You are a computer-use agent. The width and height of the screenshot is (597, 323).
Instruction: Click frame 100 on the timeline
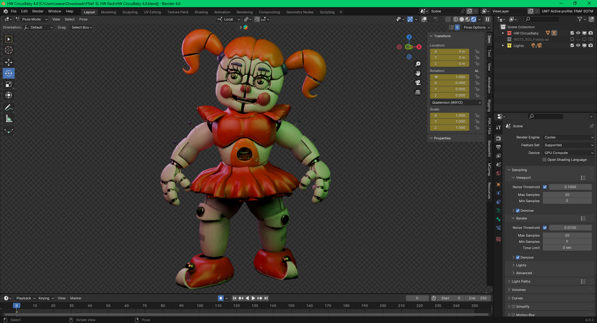click(200, 306)
